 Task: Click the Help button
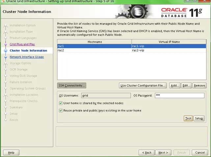11,153
